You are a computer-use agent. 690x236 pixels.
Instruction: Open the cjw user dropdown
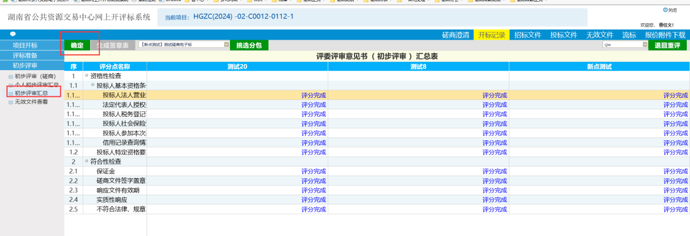pyautogui.click(x=644, y=45)
